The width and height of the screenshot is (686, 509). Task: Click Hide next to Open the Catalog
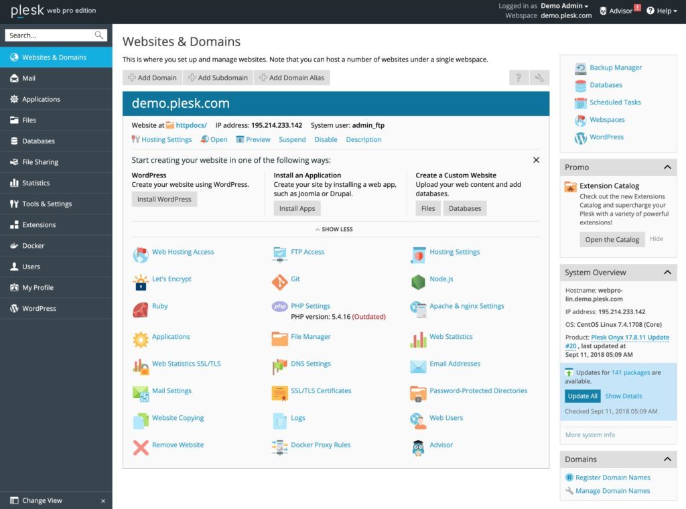point(657,238)
